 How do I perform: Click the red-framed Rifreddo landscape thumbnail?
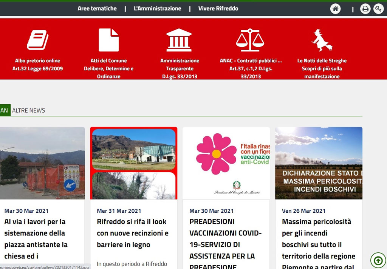pyautogui.click(x=133, y=163)
